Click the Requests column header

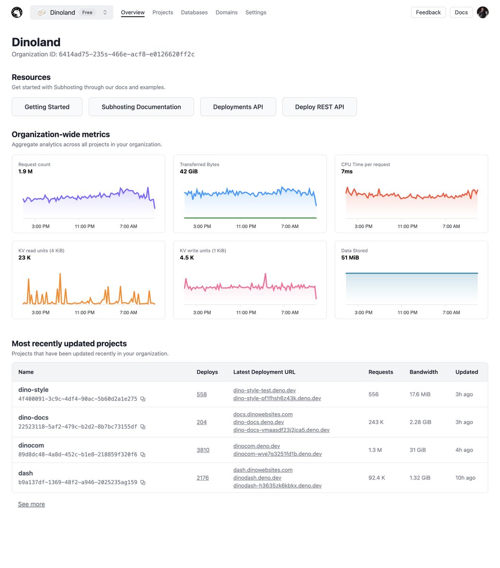(381, 372)
